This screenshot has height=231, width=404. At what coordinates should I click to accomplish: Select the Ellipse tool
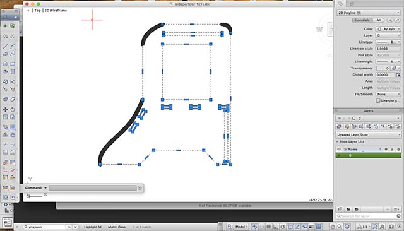(x=5, y=71)
